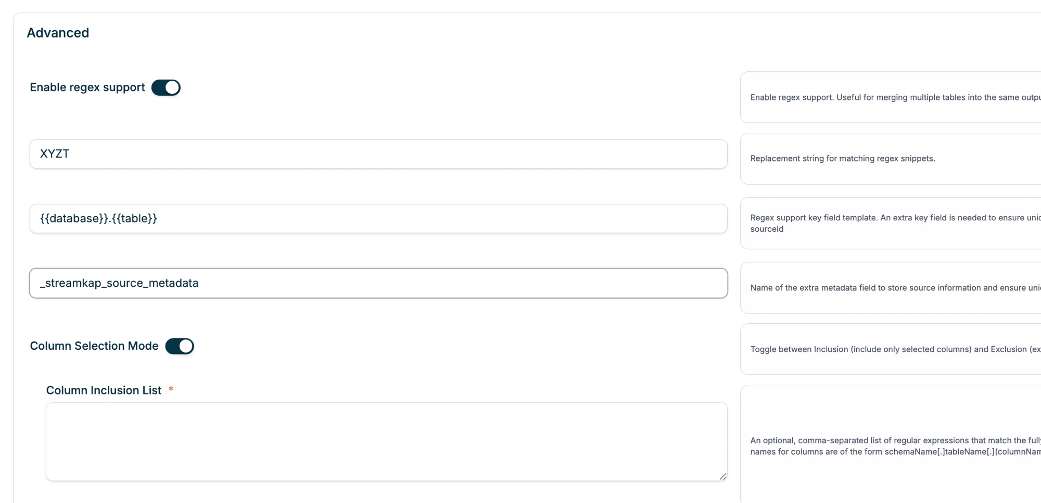Click the textarea resize handle
This screenshot has width=1041, height=503.
pyautogui.click(x=723, y=477)
